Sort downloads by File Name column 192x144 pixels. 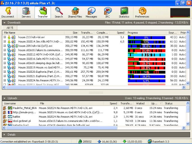coord(33,33)
